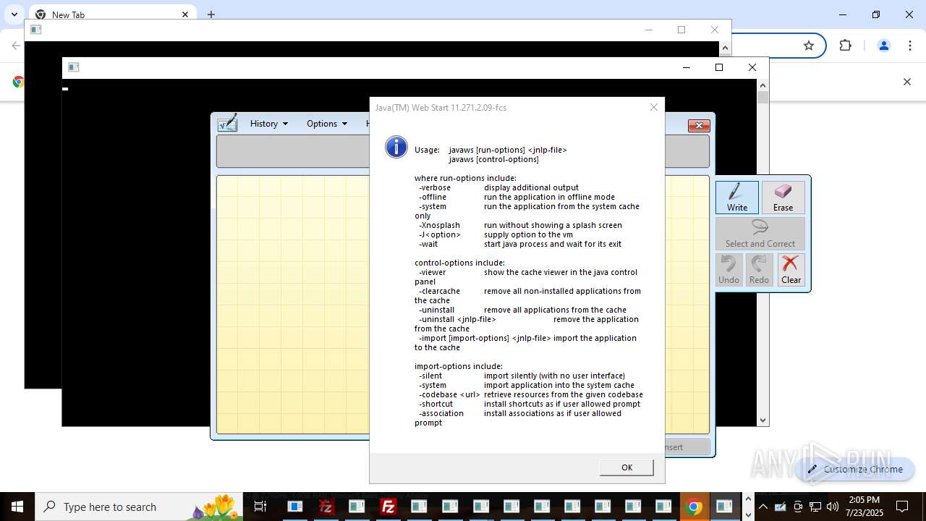This screenshot has width=926, height=521.
Task: Click the scrollbar thumb in front console window
Action: coord(763,97)
